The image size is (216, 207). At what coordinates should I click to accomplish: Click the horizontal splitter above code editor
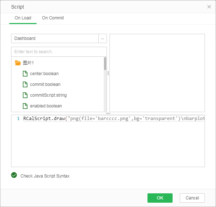click(108, 113)
